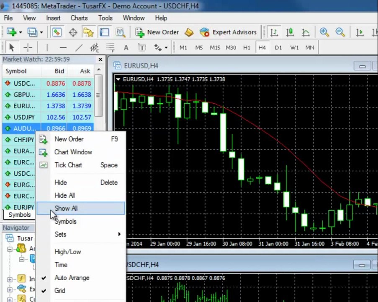
Task: Toggle the Market Watch panel icon
Action: click(57, 32)
